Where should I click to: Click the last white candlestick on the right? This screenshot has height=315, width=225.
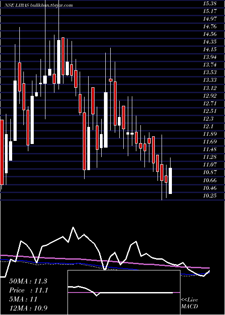click(x=171, y=181)
